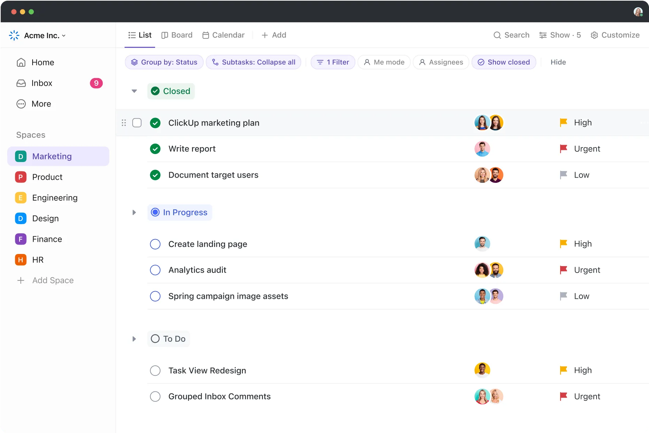Open the Task View Redesign task title
The height and width of the screenshot is (433, 649).
tap(207, 371)
